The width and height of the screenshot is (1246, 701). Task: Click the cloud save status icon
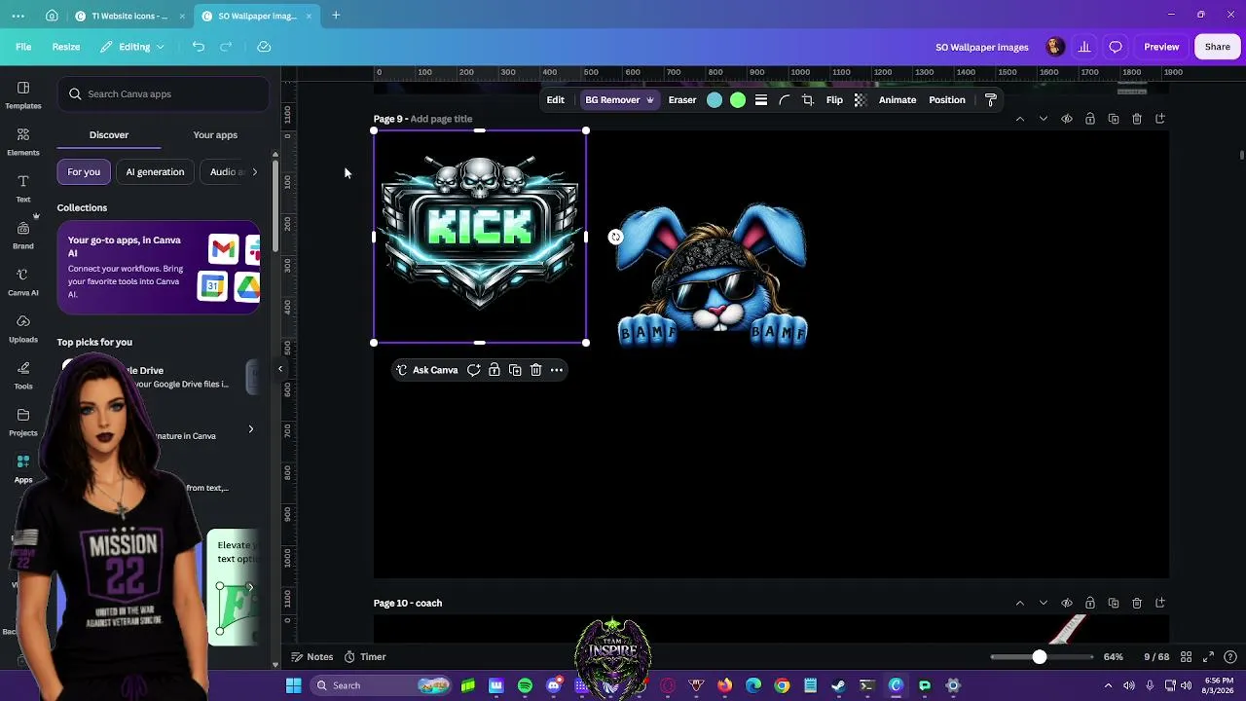(x=264, y=47)
